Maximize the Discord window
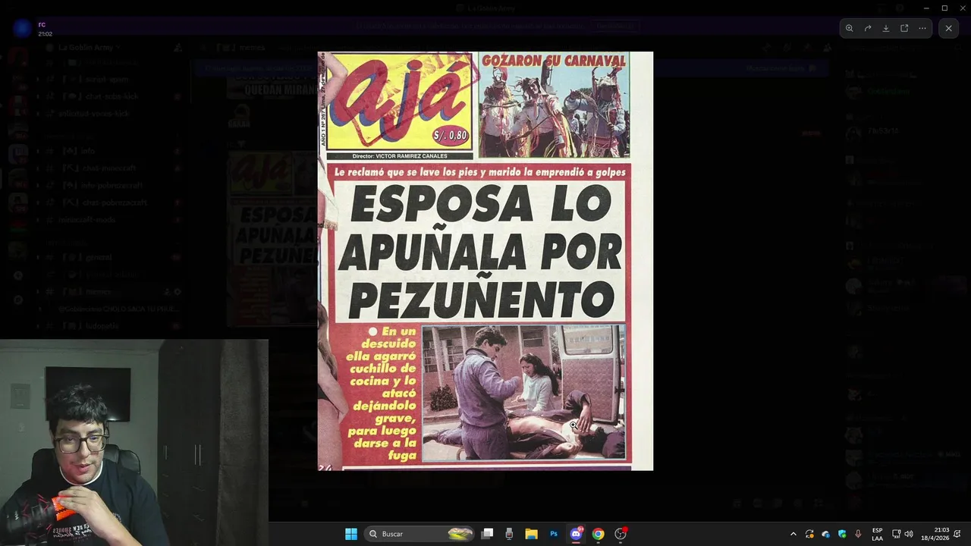This screenshot has width=971, height=546. (944, 8)
